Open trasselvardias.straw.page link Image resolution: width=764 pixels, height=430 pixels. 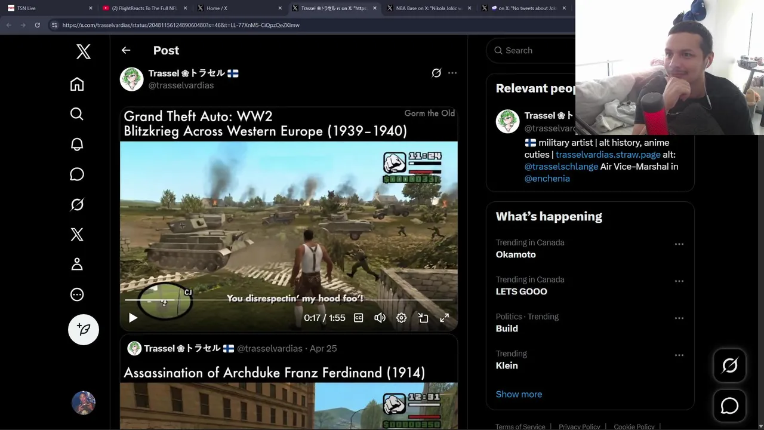608,155
